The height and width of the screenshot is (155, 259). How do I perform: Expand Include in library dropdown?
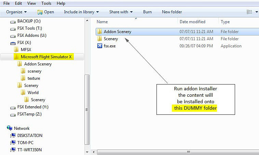coord(81,12)
